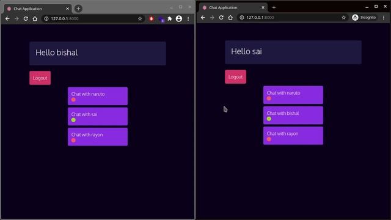The width and height of the screenshot is (391, 220).
Task: Focus the address bar in Incognito window
Action: pos(292,18)
